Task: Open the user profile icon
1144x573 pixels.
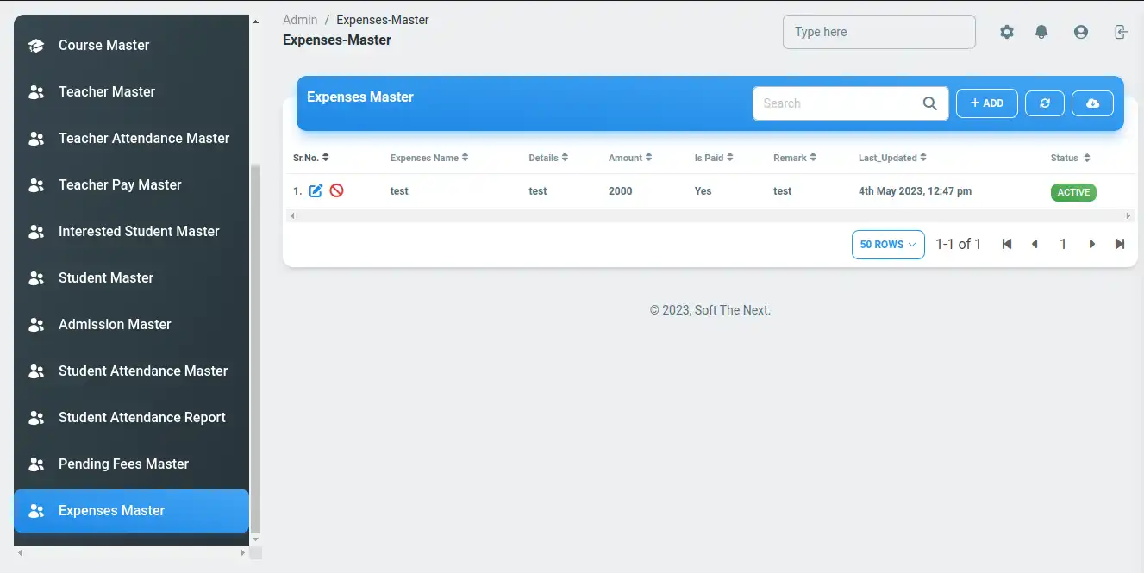Action: click(x=1081, y=32)
